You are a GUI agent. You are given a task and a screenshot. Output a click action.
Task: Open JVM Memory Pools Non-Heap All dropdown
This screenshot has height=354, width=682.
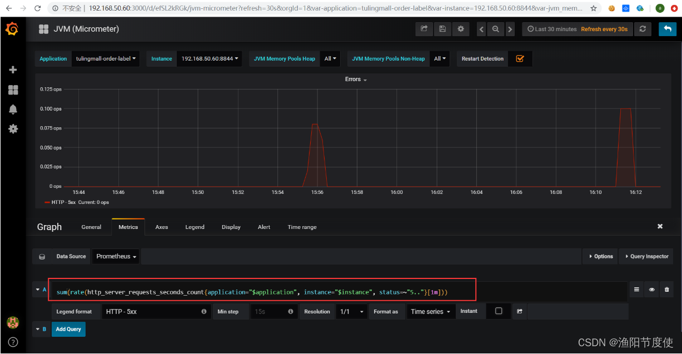coord(440,58)
